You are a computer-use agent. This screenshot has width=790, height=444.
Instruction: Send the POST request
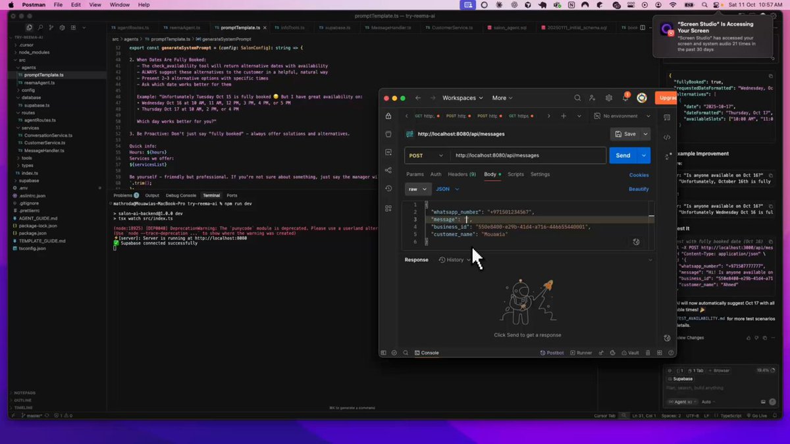pyautogui.click(x=623, y=155)
